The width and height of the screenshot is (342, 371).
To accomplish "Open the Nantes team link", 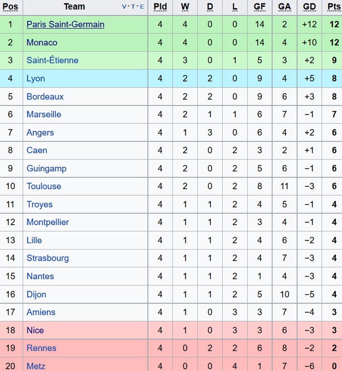I will pos(40,276).
